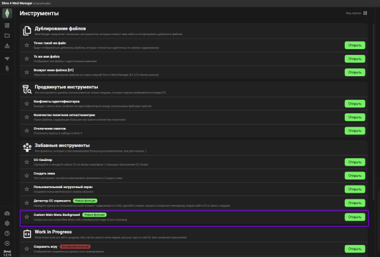
Task: Toggle favorite star for Конфликты идентификаторов
Action: point(26,103)
